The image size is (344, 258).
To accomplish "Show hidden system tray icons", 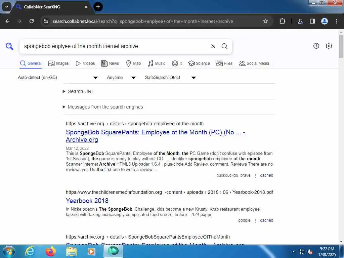I will 294,252.
